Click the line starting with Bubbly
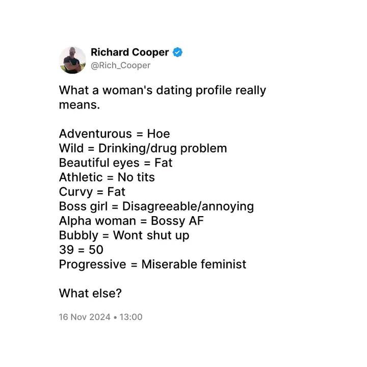367x367 pixels. point(124,235)
